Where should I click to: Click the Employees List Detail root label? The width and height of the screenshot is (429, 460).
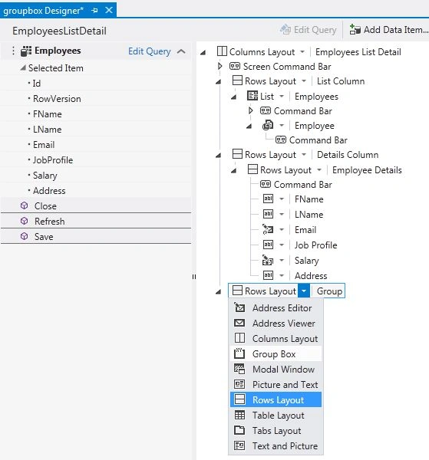[358, 52]
